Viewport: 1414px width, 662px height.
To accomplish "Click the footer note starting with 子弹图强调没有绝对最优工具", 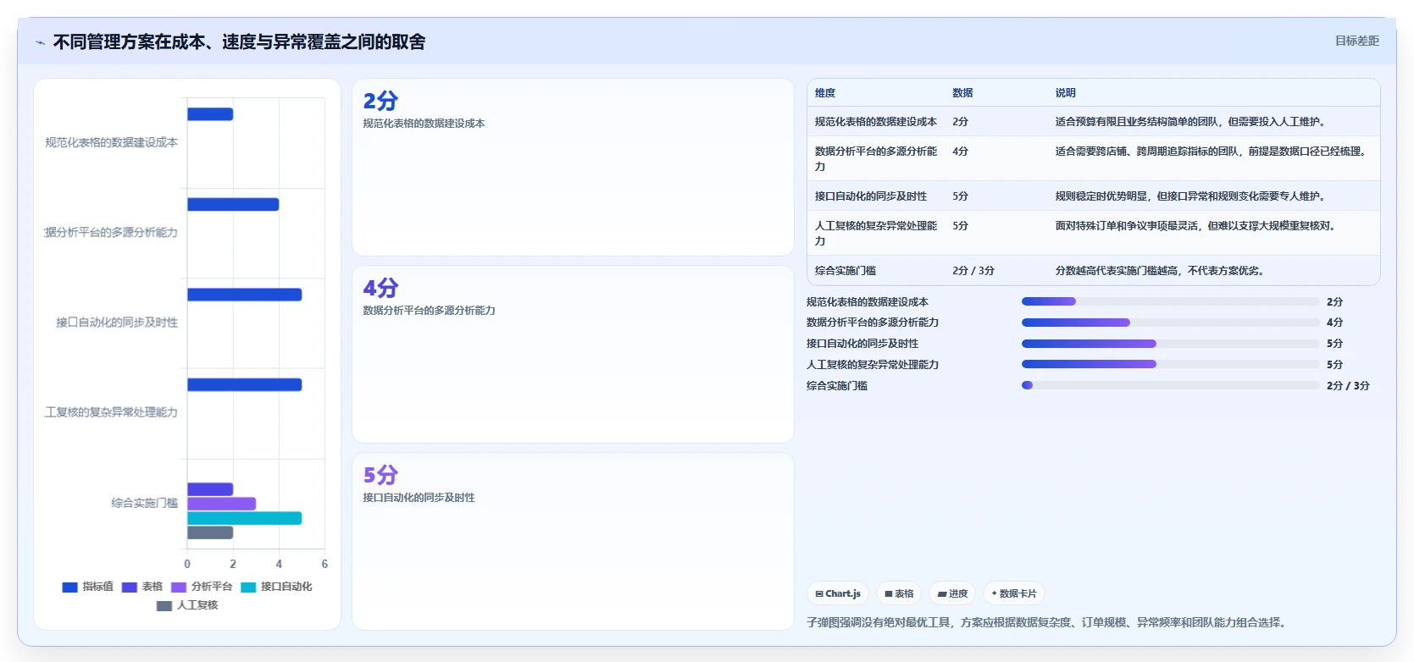I will (x=1048, y=622).
